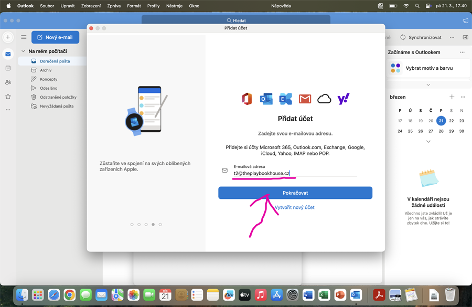Open Microsoft Word from the Dock
Screen dimensions: 472x307
308,295
